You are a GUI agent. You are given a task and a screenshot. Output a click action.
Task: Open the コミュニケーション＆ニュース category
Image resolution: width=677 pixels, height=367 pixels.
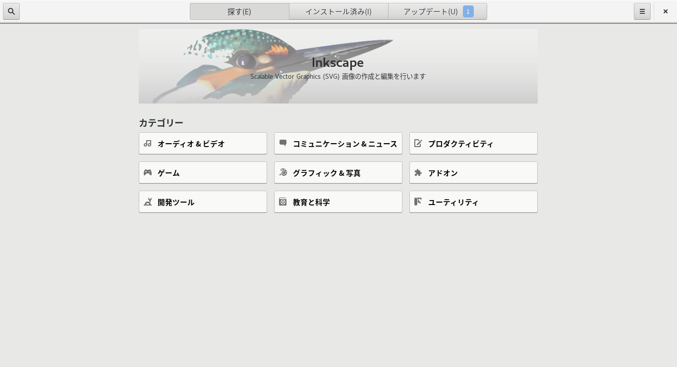338,143
